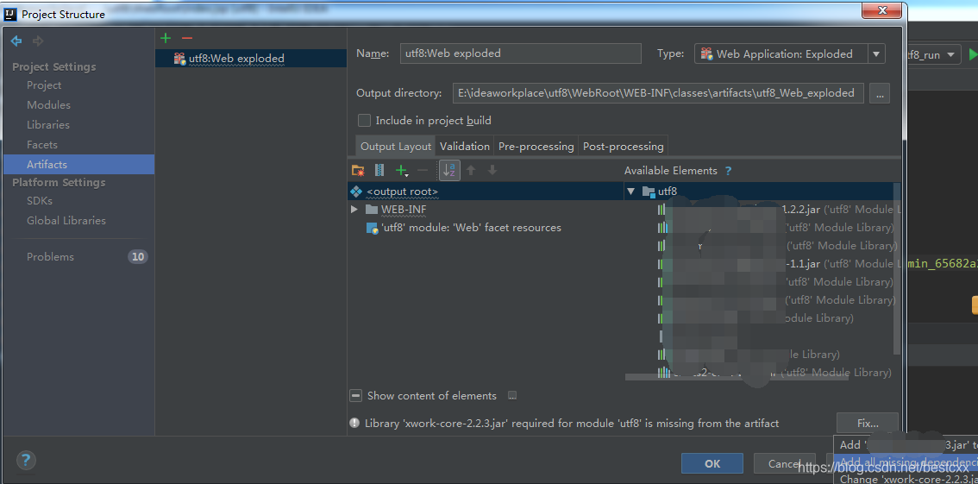Switch to the Output Layout tab
Screen dimensions: 978x484
click(x=396, y=147)
